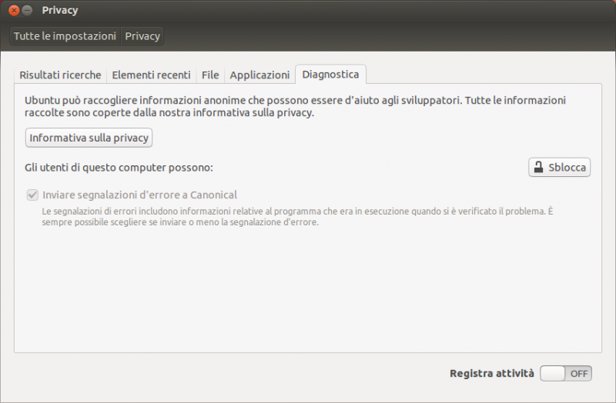Click the Ubuntu anonymous information paragraph

pos(295,106)
